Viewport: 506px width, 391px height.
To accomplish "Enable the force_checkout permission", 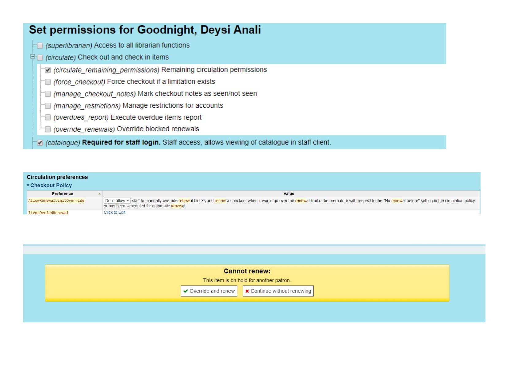I will point(48,82).
